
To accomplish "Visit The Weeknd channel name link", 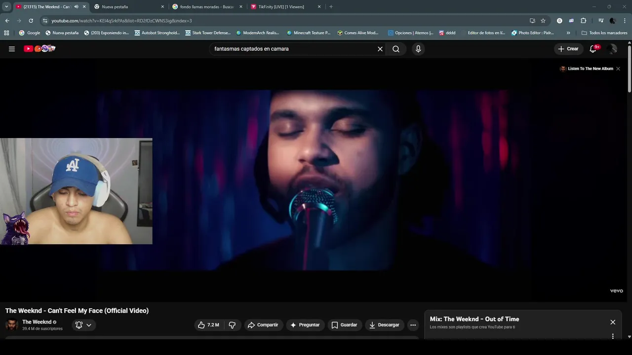I will coord(37,322).
